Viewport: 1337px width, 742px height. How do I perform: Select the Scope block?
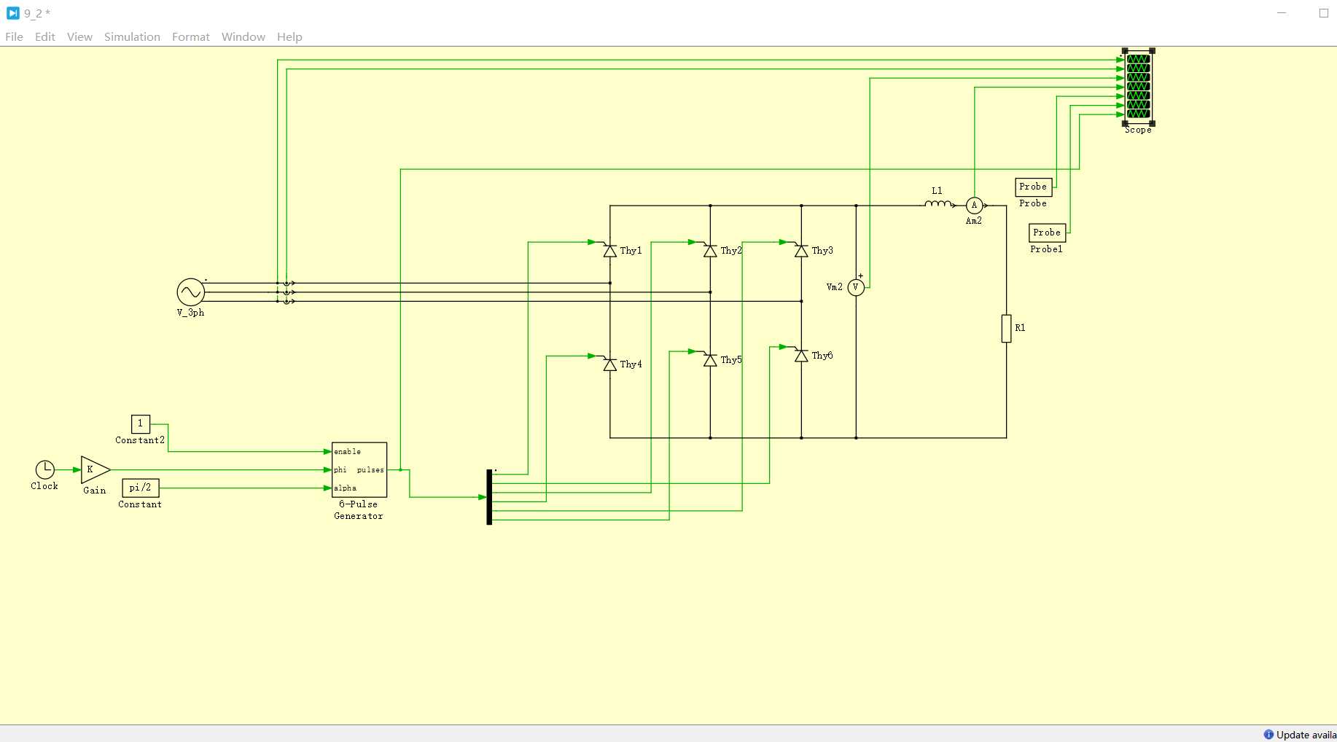1138,87
